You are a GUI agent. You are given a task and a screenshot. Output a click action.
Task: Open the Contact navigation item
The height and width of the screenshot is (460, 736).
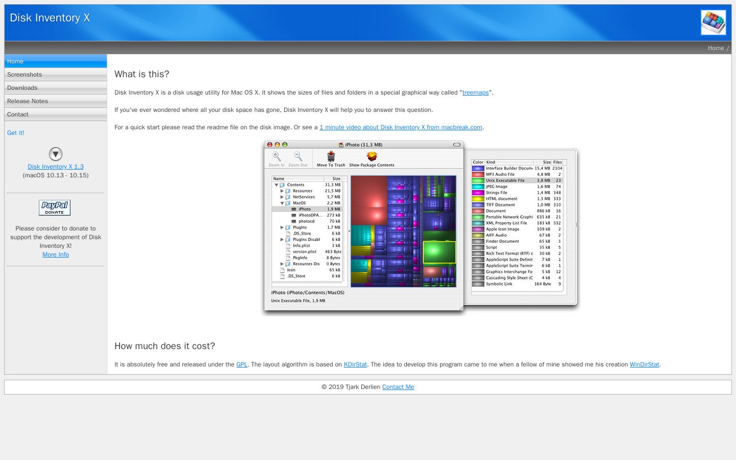tap(56, 114)
